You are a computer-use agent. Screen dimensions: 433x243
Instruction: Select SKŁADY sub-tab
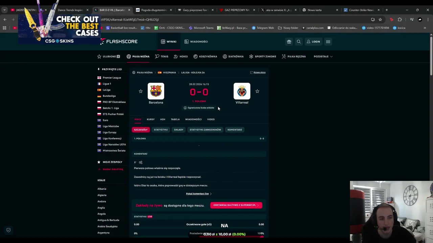(179, 130)
